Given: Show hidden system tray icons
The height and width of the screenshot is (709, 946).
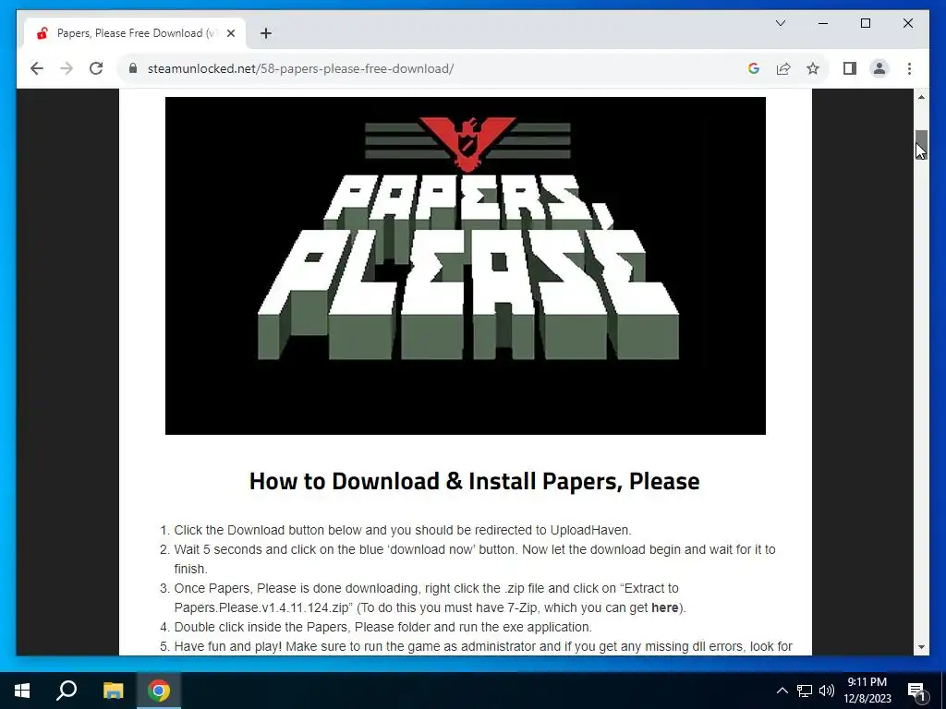Looking at the screenshot, I should click(782, 691).
